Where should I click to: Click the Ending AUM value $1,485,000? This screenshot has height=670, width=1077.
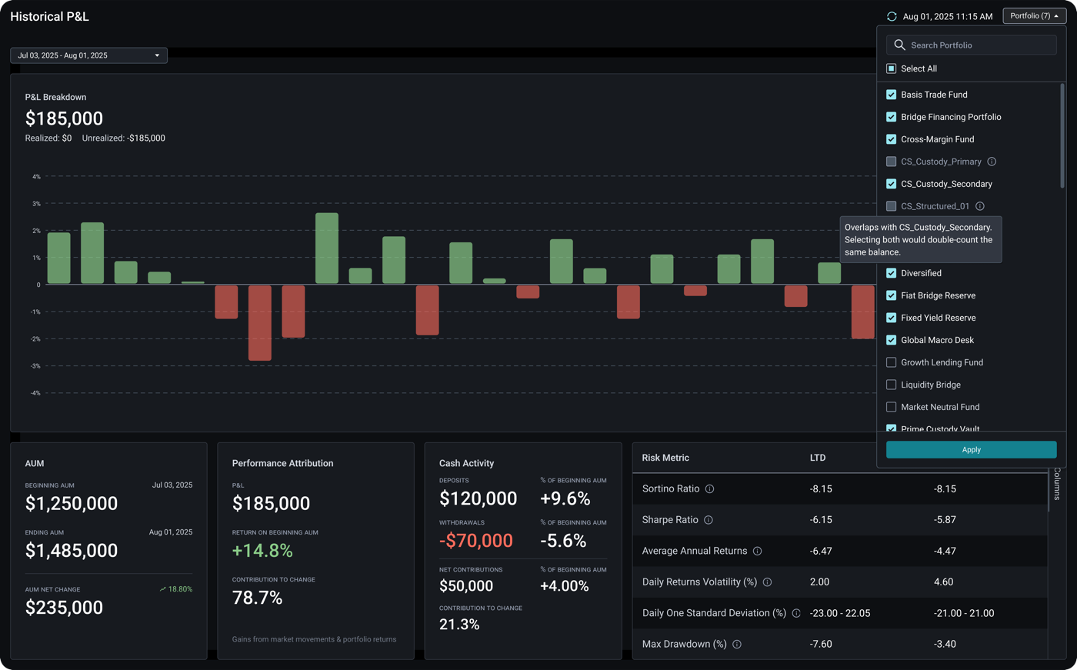[72, 551]
